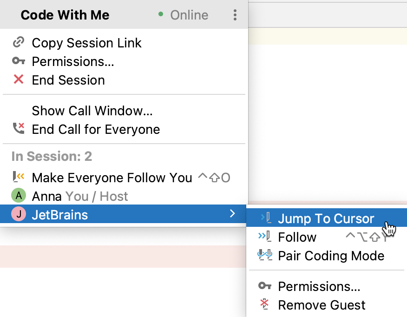Click the Remove Guest icon

[264, 305]
